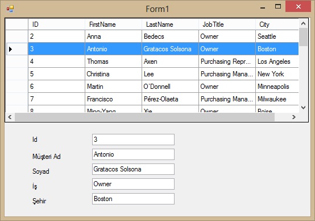Click the Milwaukee city cell
315x221 pixels.
(x=277, y=99)
